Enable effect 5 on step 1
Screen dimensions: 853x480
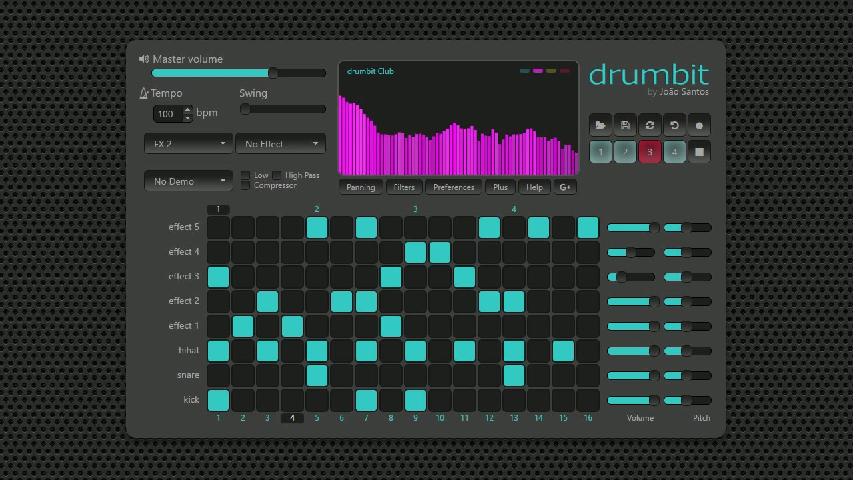(218, 227)
